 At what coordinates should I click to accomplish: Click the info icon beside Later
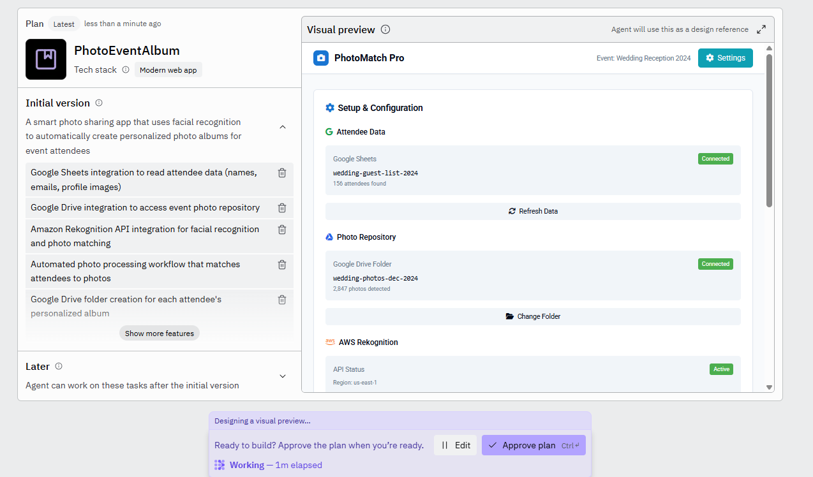(x=59, y=366)
